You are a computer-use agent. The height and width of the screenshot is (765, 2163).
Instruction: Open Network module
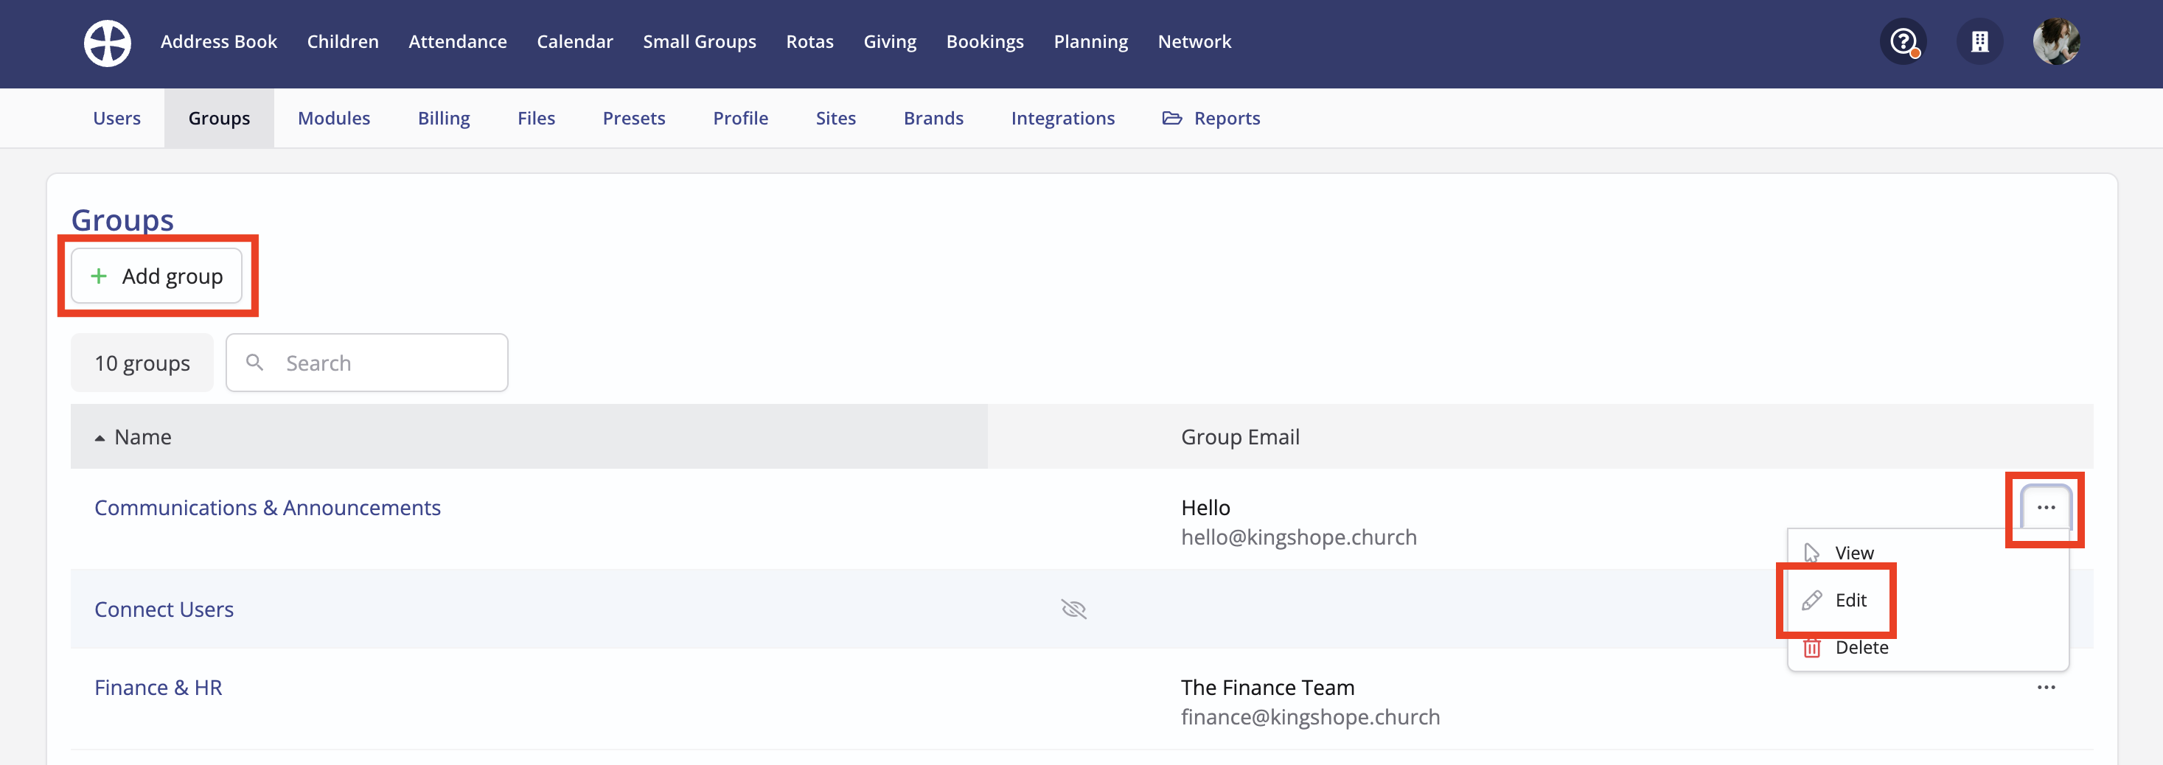point(1194,42)
